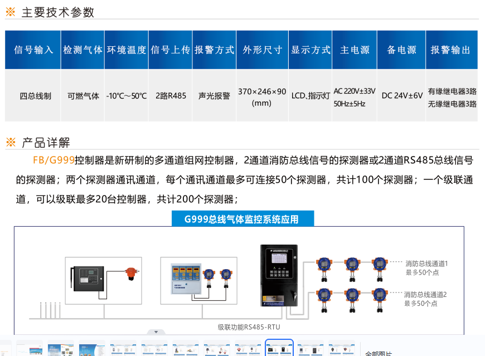
Task: Click the orange FB/G999 text
Action: click(54, 160)
